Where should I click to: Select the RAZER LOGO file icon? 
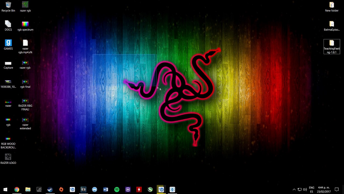pos(8,159)
